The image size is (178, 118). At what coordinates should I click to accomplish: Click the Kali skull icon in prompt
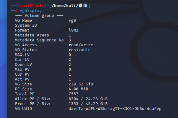[x=32, y=6]
